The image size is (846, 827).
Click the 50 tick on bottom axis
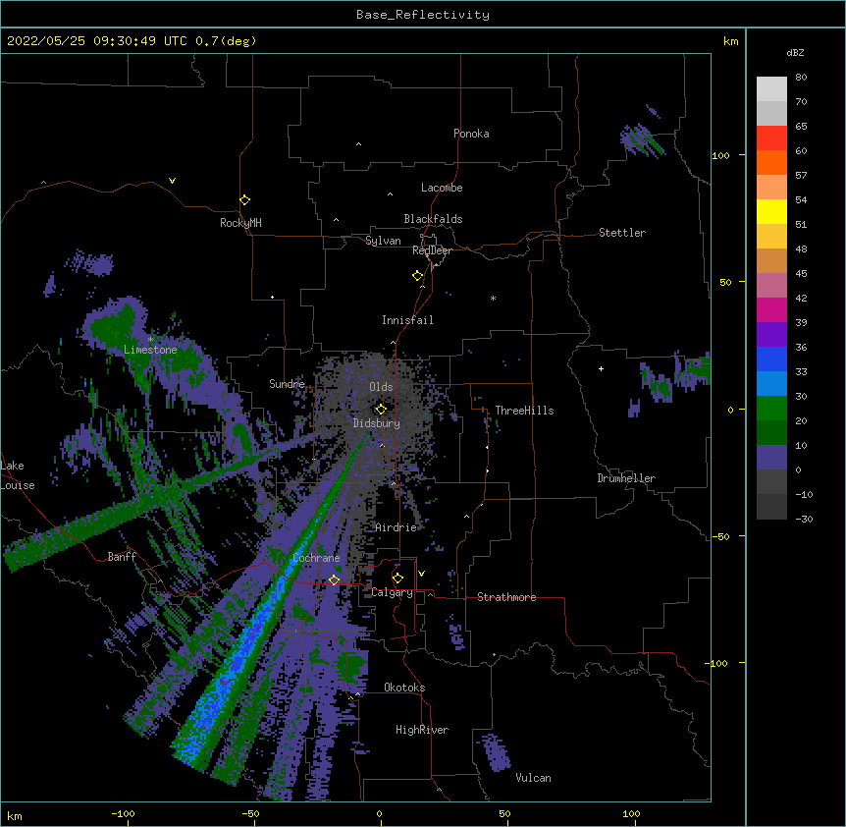[504, 814]
